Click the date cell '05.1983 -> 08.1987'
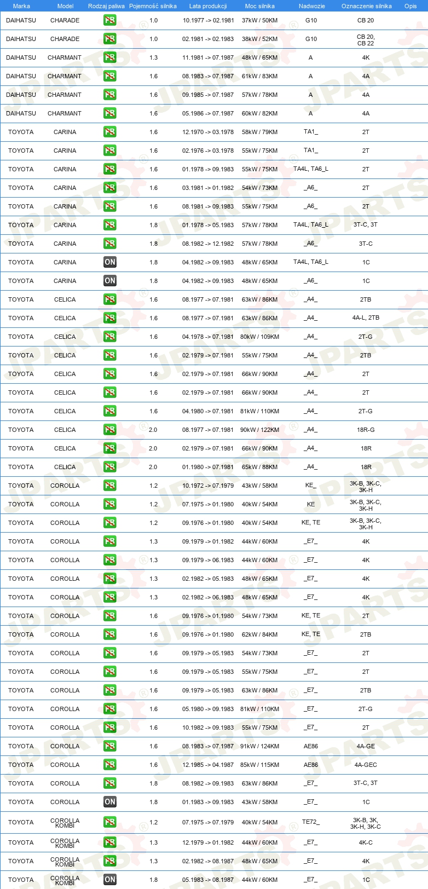Viewport: 428px width, 889px height. pos(208,880)
